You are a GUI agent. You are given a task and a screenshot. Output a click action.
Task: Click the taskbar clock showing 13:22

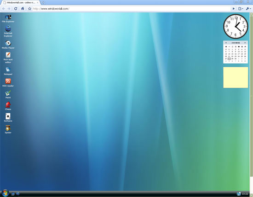[x=245, y=194]
